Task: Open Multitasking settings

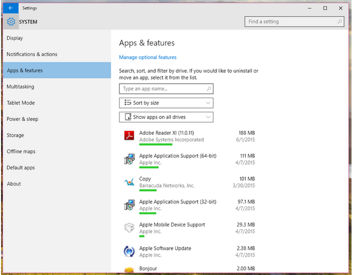Action: [x=57, y=86]
